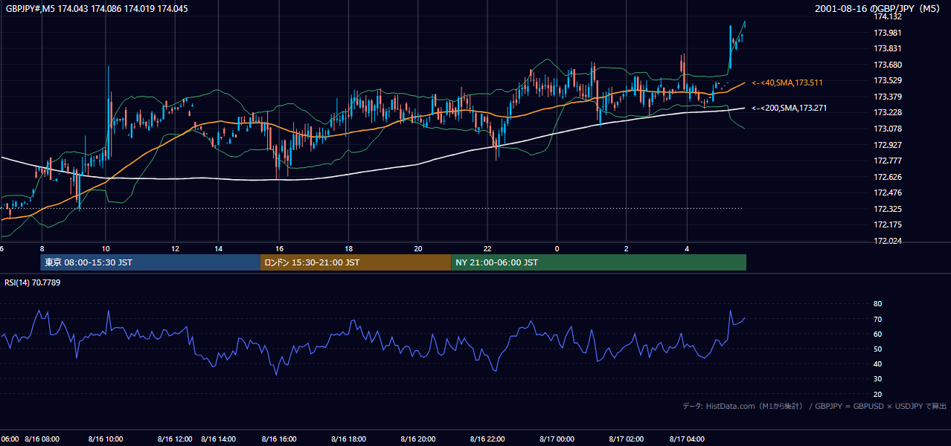Click RSI axis level 60
This screenshot has height=446, width=951.
(x=877, y=334)
